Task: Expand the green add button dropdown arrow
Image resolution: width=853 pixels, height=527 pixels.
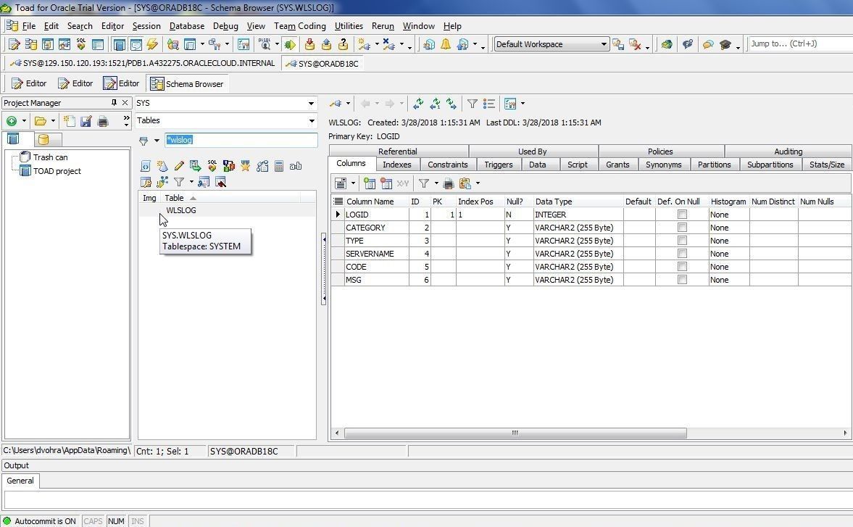Action: tap(24, 121)
